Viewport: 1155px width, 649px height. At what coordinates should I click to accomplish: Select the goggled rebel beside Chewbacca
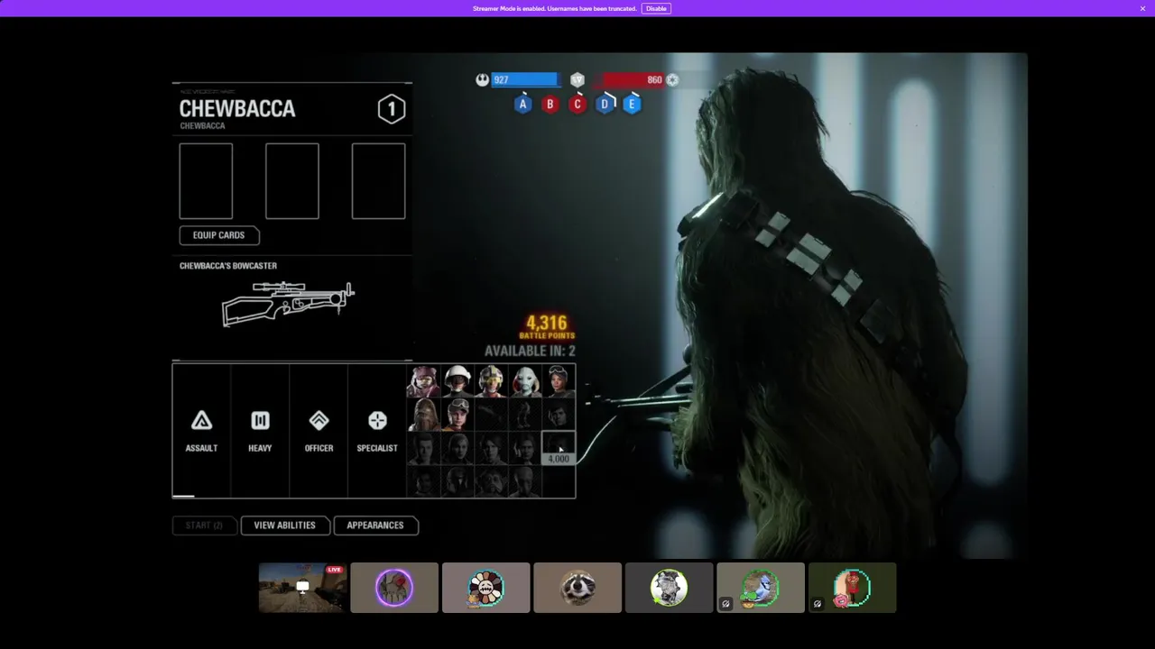(x=457, y=415)
